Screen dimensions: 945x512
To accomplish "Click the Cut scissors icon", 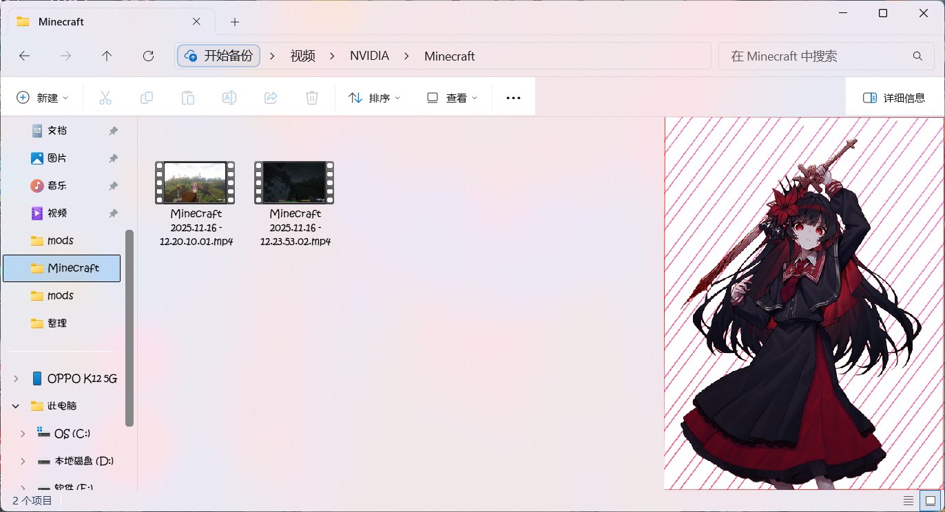I will click(105, 98).
